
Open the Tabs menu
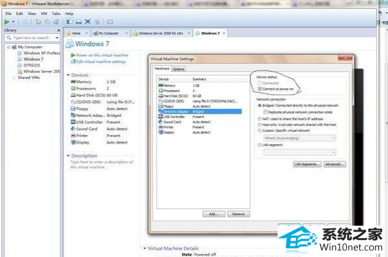(x=56, y=14)
